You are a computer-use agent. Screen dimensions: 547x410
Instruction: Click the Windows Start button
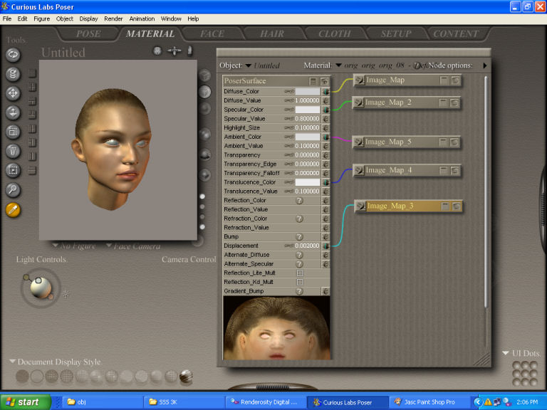24,402
